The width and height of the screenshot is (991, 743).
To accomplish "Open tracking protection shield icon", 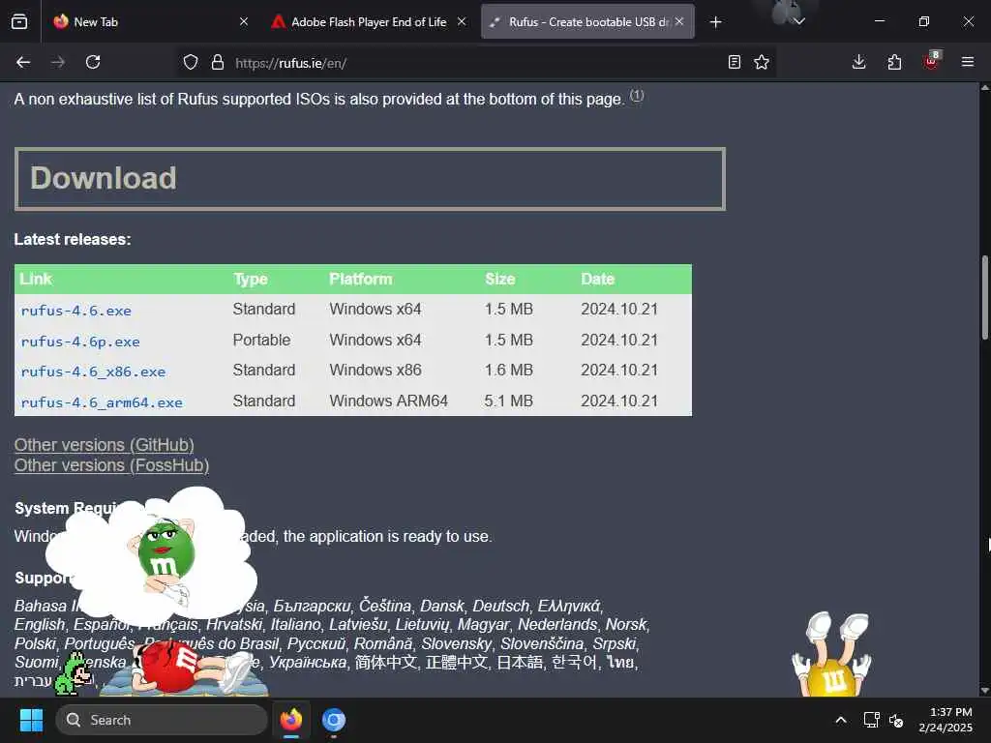I will tap(191, 62).
